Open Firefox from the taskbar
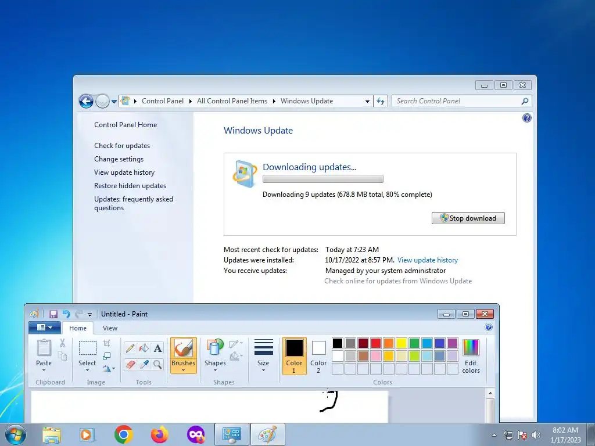Viewport: 595px width, 446px height. [x=159, y=434]
